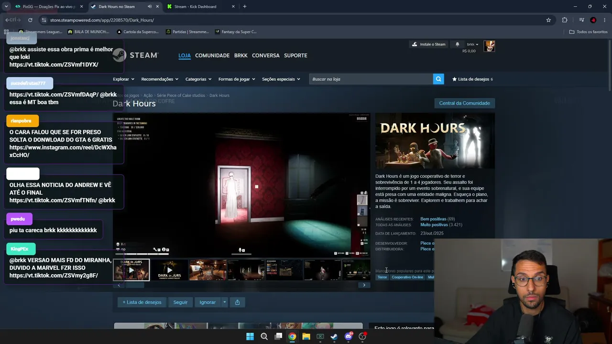The height and width of the screenshot is (344, 612).
Task: Bookmark this page with the star icon
Action: [548, 20]
